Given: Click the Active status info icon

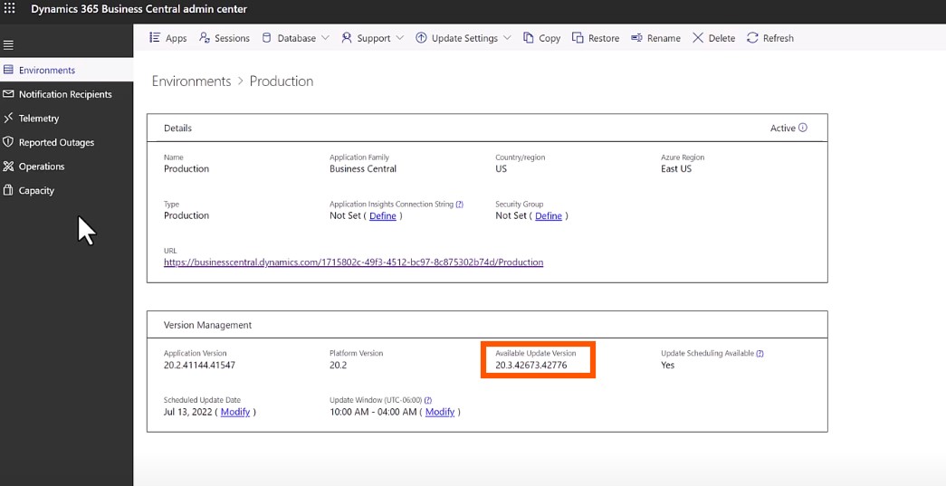Looking at the screenshot, I should pyautogui.click(x=802, y=128).
